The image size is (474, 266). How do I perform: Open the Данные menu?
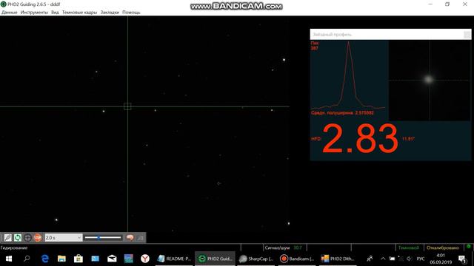click(10, 13)
